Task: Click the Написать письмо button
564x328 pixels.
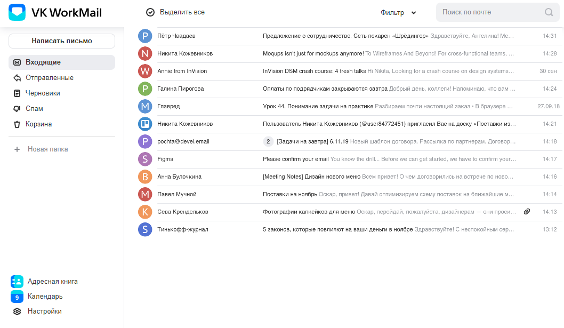Action: (61, 41)
